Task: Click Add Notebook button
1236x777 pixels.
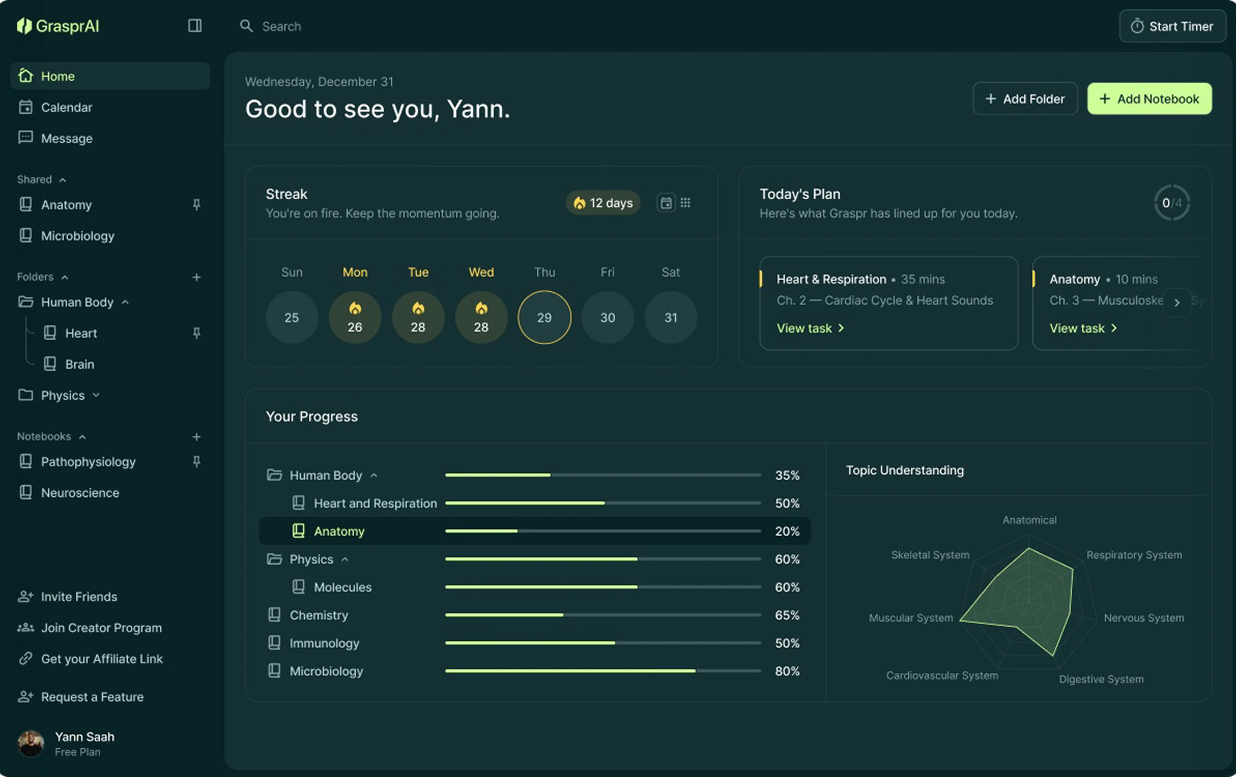Action: [1149, 99]
